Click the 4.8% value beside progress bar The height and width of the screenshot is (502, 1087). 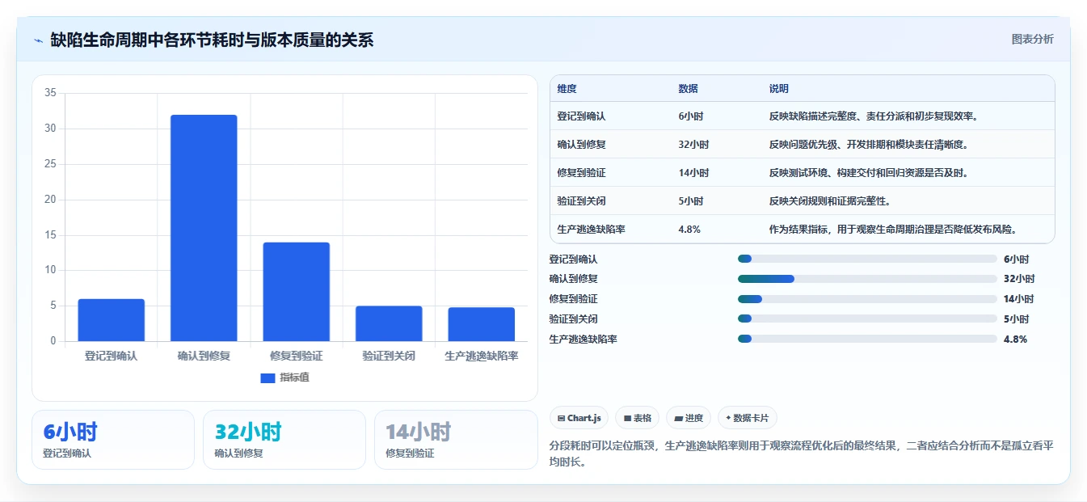click(x=1015, y=340)
